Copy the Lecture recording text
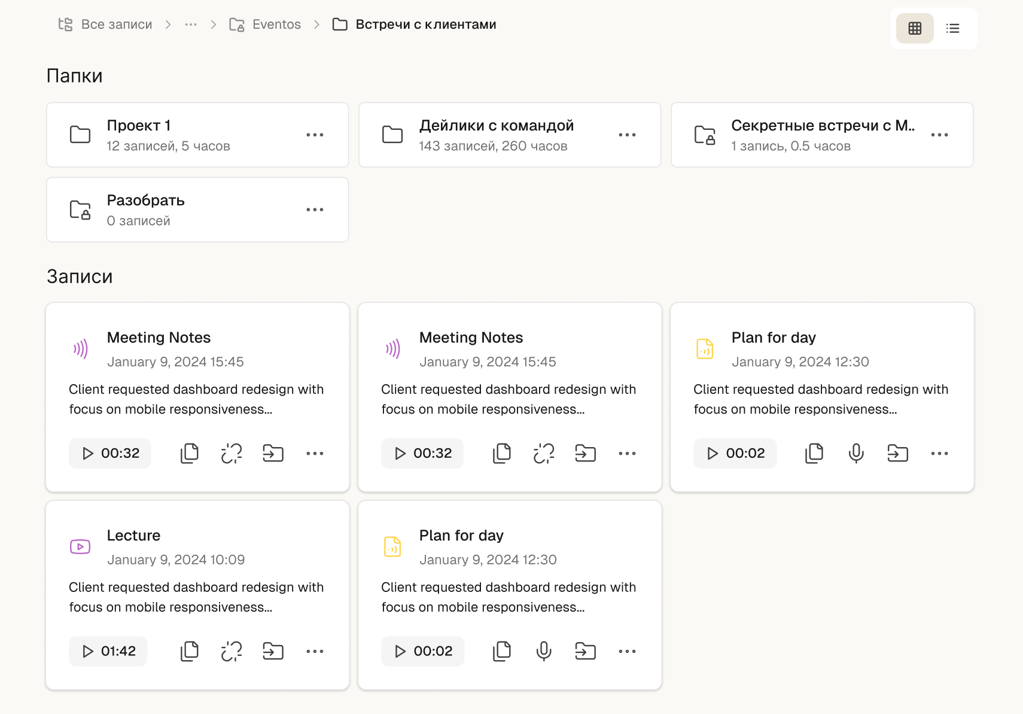Image resolution: width=1023 pixels, height=714 pixels. click(190, 651)
